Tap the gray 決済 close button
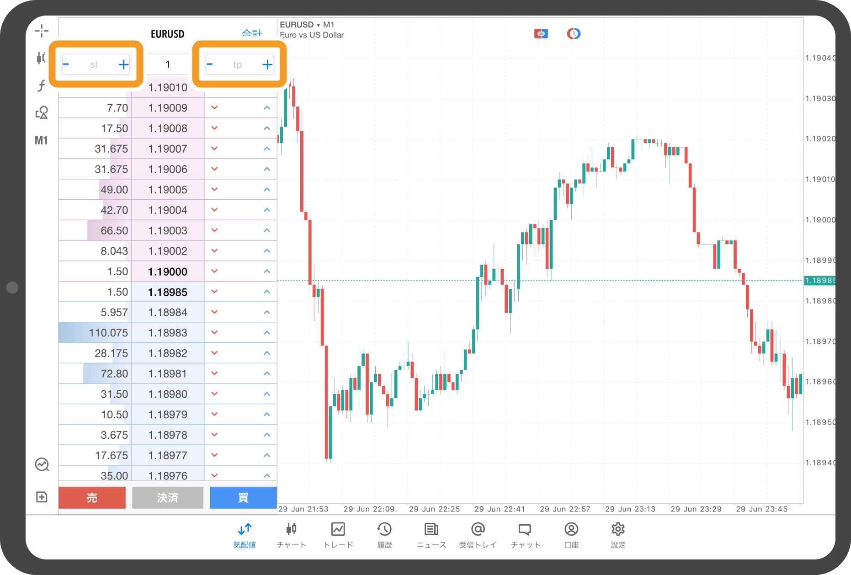 coord(168,497)
